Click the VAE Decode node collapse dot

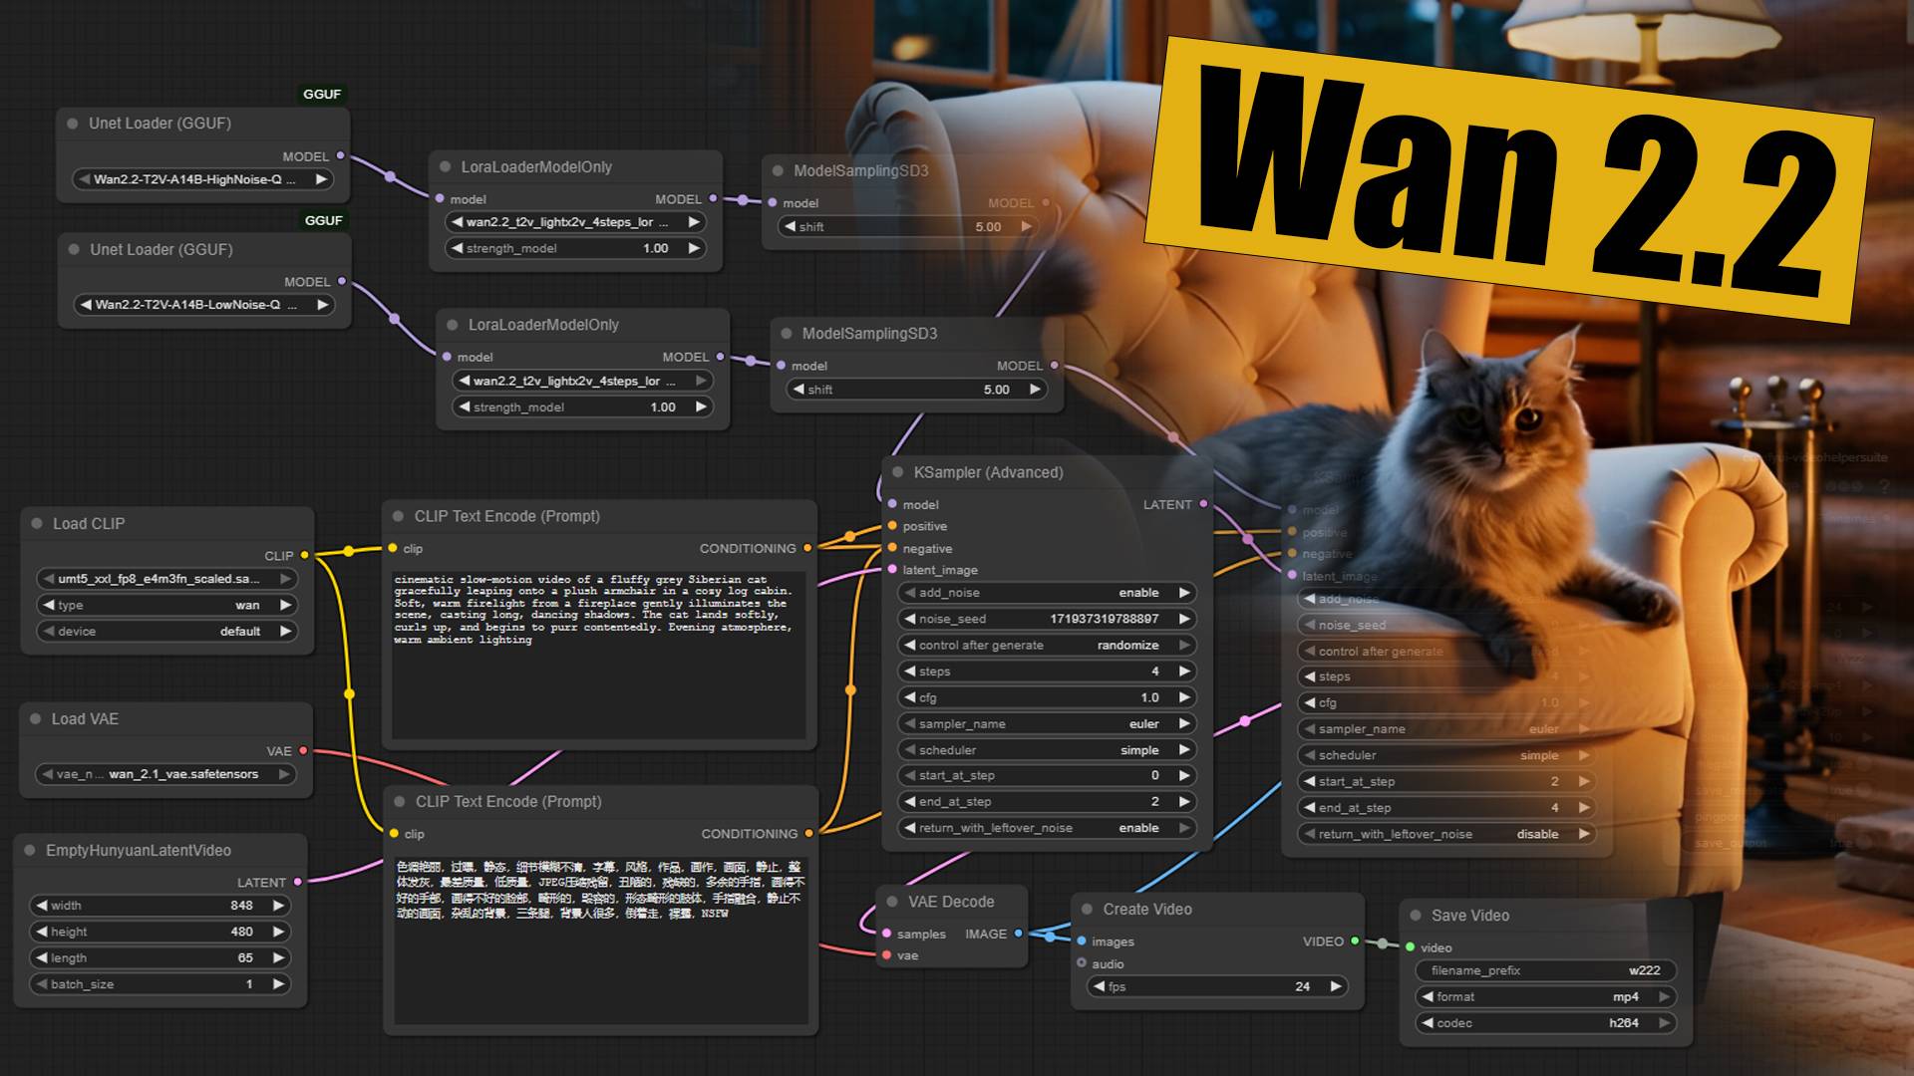pyautogui.click(x=892, y=902)
